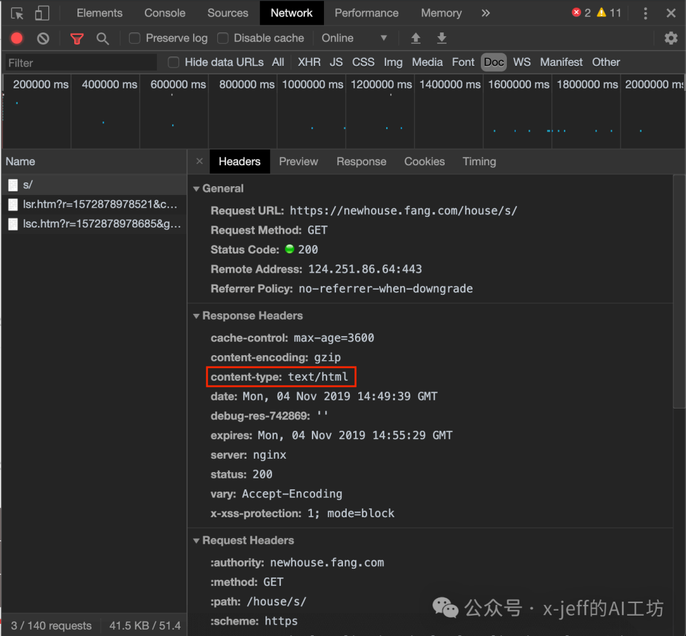The width and height of the screenshot is (686, 636).
Task: Filter requests by CSS
Action: pos(363,62)
